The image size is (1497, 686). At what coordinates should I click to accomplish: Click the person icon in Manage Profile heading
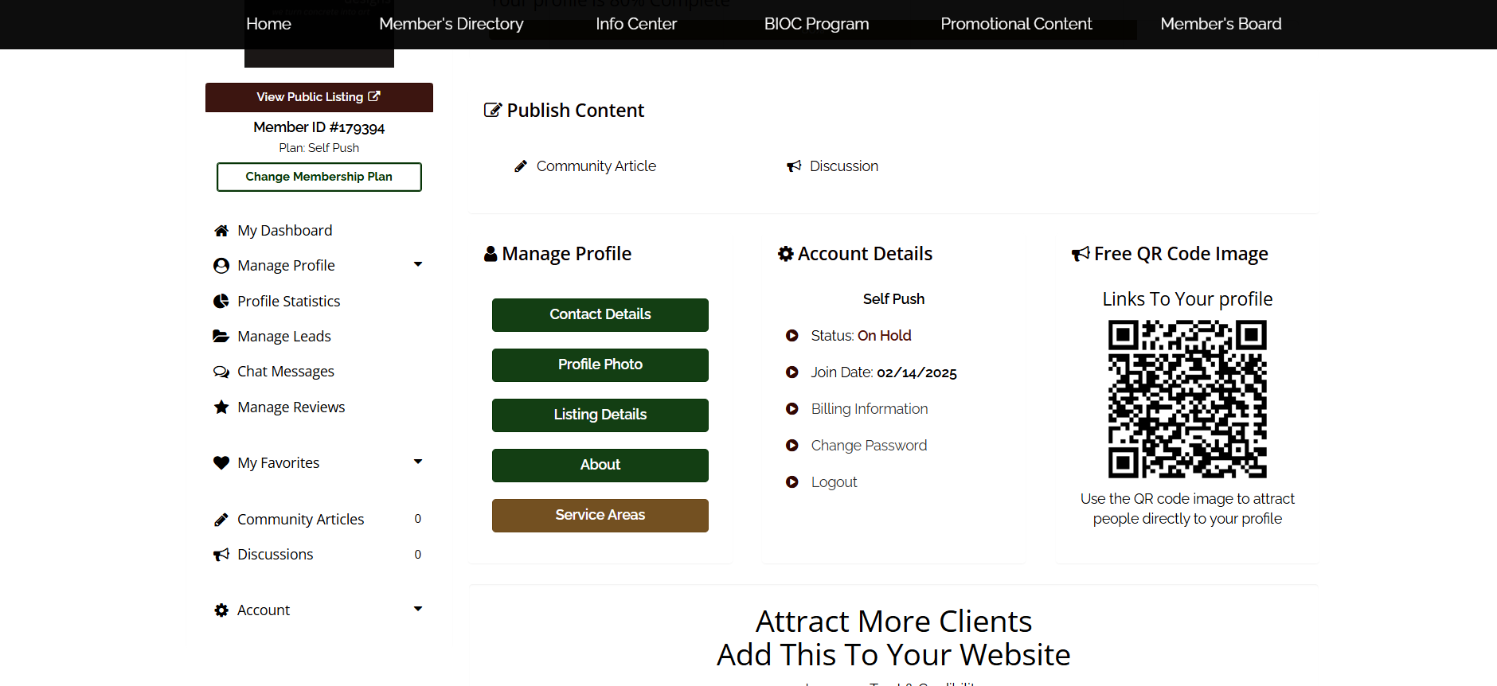pyautogui.click(x=491, y=254)
